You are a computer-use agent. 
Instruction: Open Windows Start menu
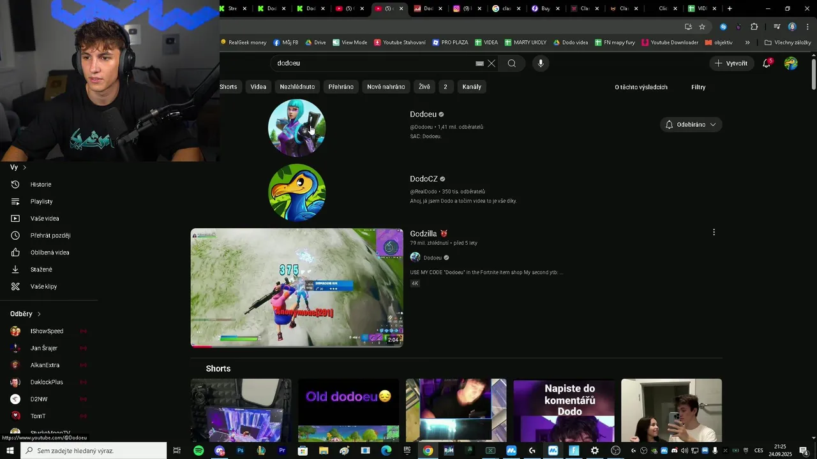(x=10, y=451)
